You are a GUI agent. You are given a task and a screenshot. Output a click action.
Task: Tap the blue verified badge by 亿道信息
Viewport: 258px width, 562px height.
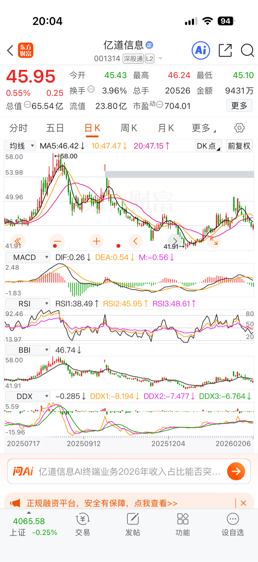(x=149, y=45)
